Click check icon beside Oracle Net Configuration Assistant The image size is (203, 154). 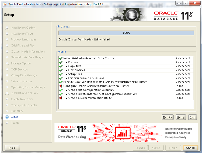coord(61,90)
